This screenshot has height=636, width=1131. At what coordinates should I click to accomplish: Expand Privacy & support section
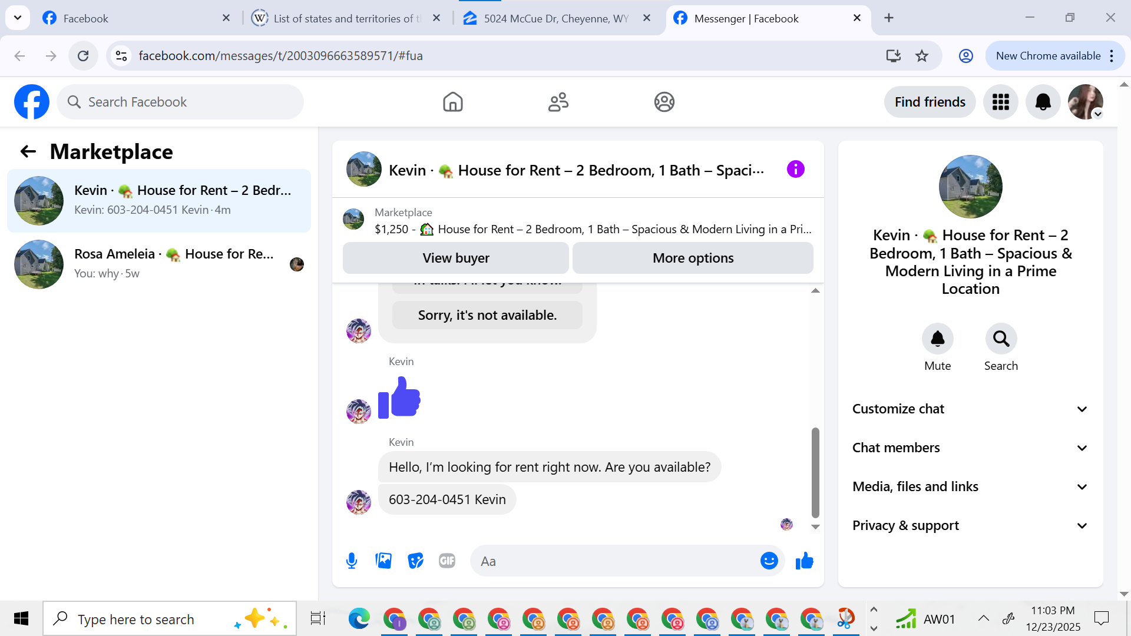970,525
